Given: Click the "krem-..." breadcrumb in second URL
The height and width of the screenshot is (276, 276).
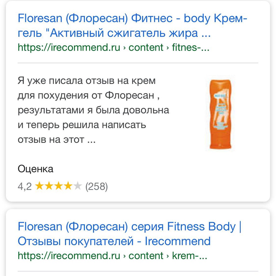Looking at the screenshot, I should pyautogui.click(x=189, y=256).
